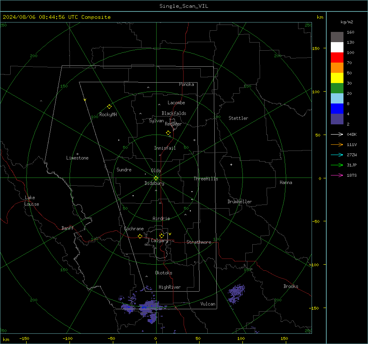Click the orange 111V arrow icon
Image resolution: width=368 pixels, height=344 pixels.
(337, 145)
